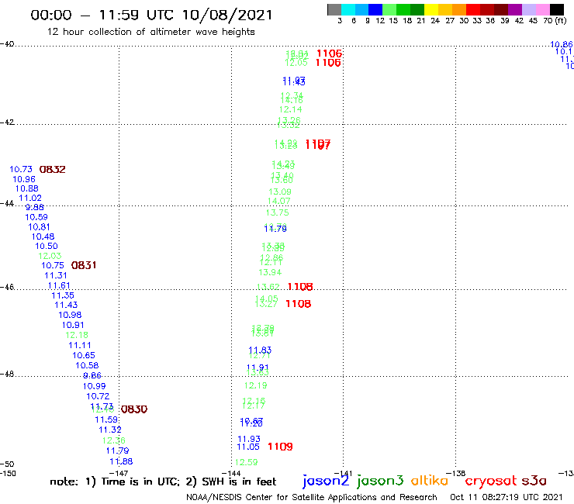Click the orange swatch in the color scale
The image size is (574, 504).
coord(459,9)
